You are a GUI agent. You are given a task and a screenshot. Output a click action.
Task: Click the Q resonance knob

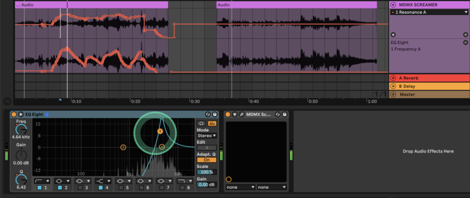(x=21, y=179)
